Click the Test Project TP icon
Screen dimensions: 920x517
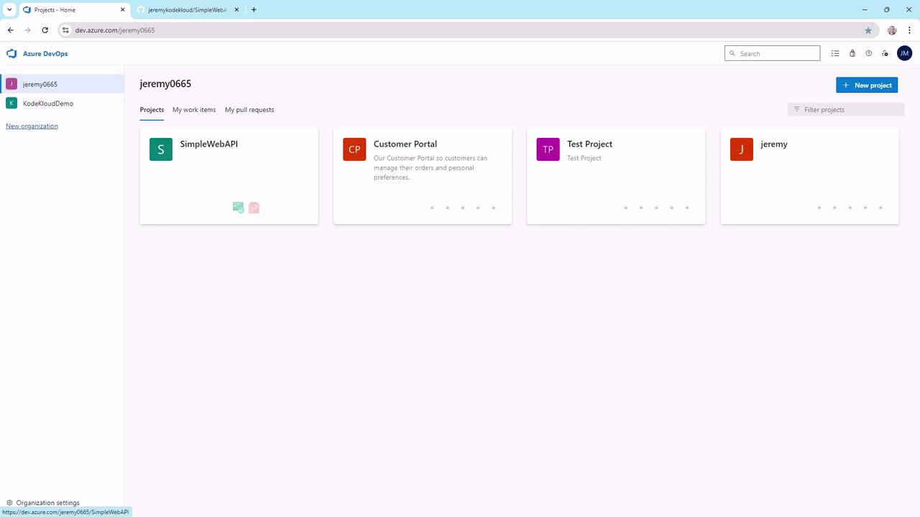pyautogui.click(x=548, y=149)
